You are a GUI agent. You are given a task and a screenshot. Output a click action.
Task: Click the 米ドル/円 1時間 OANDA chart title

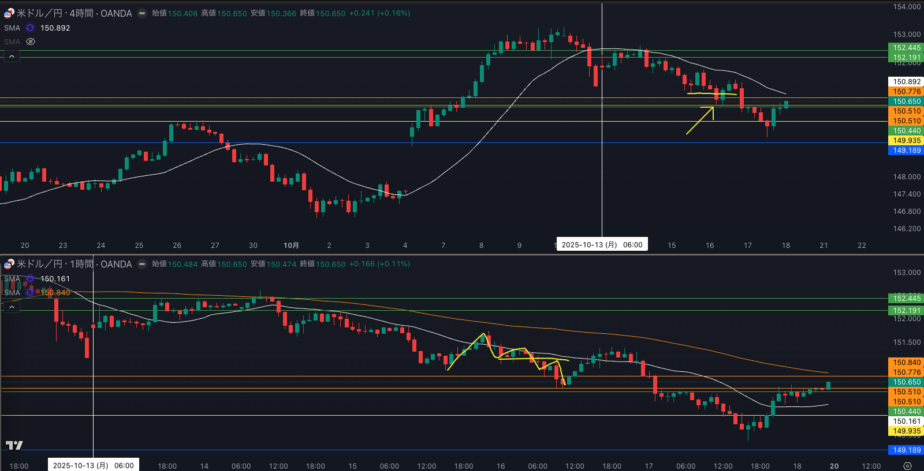74,264
